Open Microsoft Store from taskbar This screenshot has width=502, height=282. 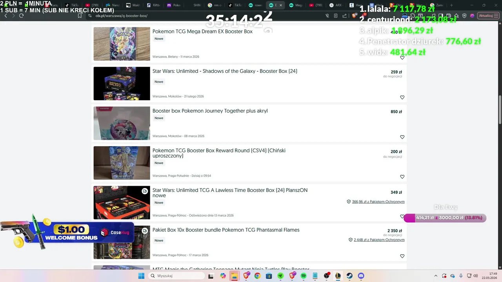tap(269, 276)
